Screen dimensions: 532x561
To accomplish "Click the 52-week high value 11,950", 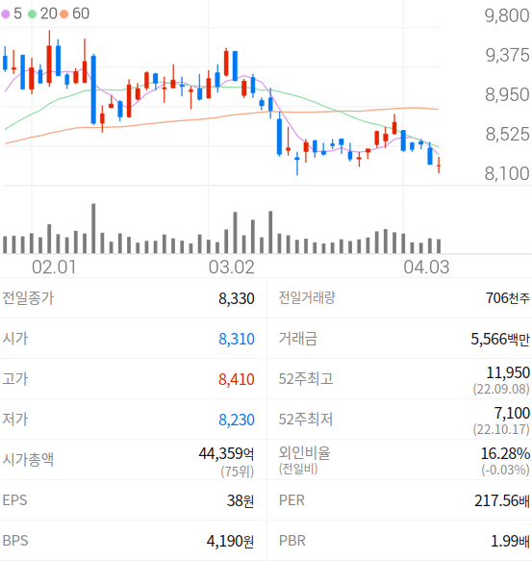I will [x=508, y=372].
